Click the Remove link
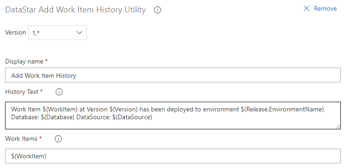This screenshot has width=345, height=168. pos(325,8)
